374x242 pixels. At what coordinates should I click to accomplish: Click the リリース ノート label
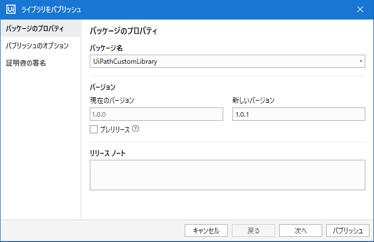108,153
